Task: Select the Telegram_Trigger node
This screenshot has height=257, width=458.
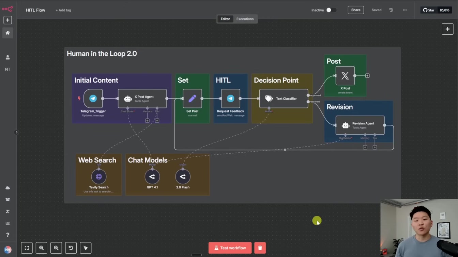Action: pos(93,99)
